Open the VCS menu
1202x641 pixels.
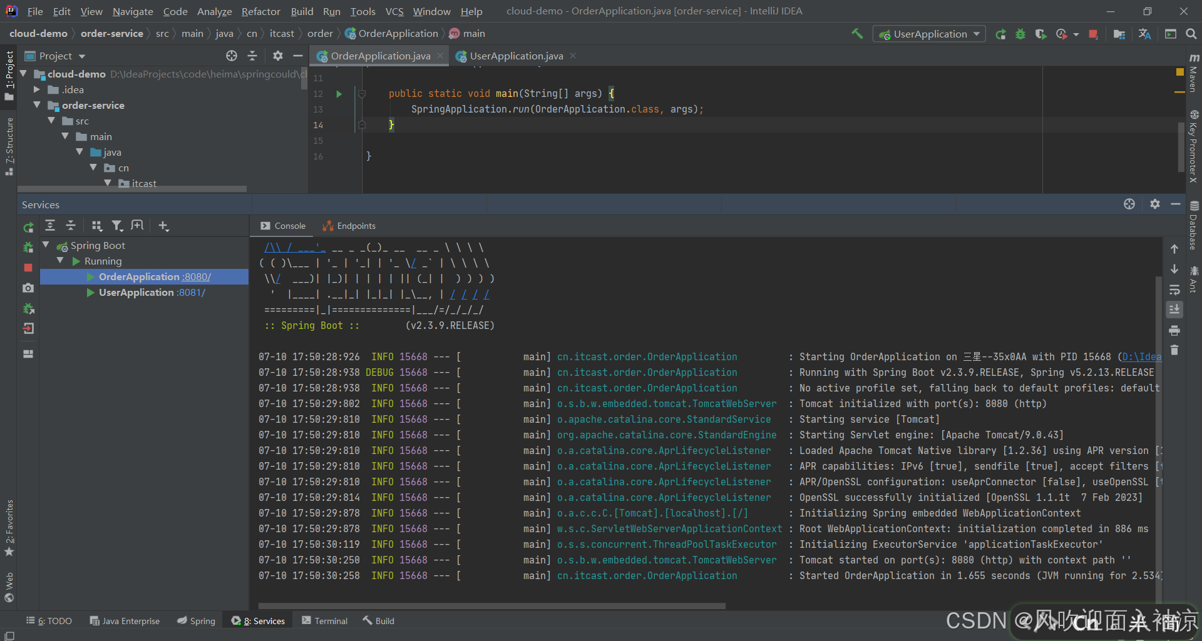pos(394,11)
